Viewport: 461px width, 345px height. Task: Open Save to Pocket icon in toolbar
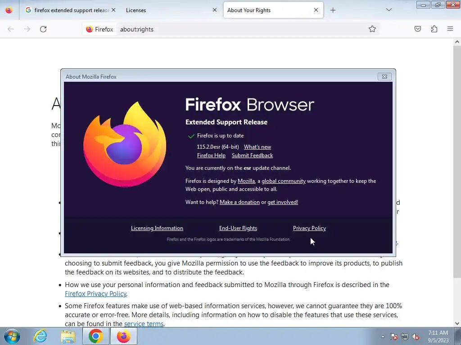417,29
